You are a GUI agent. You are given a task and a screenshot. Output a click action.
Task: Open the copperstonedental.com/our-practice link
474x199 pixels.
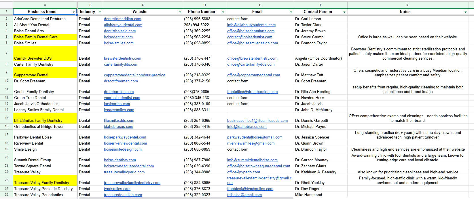134,75
